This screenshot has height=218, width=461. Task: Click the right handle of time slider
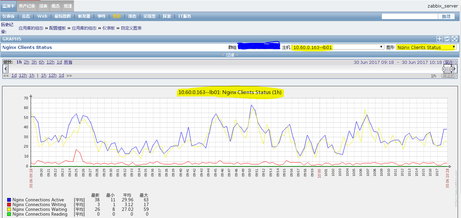pyautogui.click(x=451, y=69)
